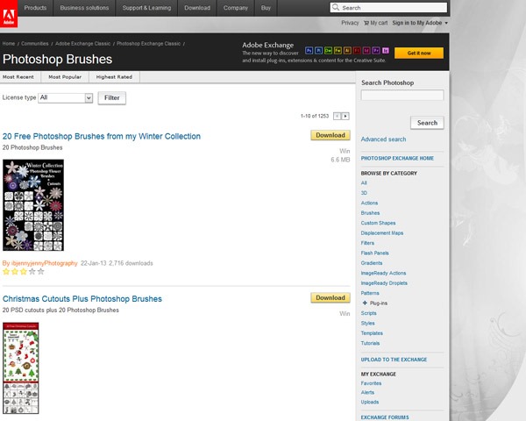Open the Company menu
Screen dimensions: 526x421
pyautogui.click(x=236, y=8)
